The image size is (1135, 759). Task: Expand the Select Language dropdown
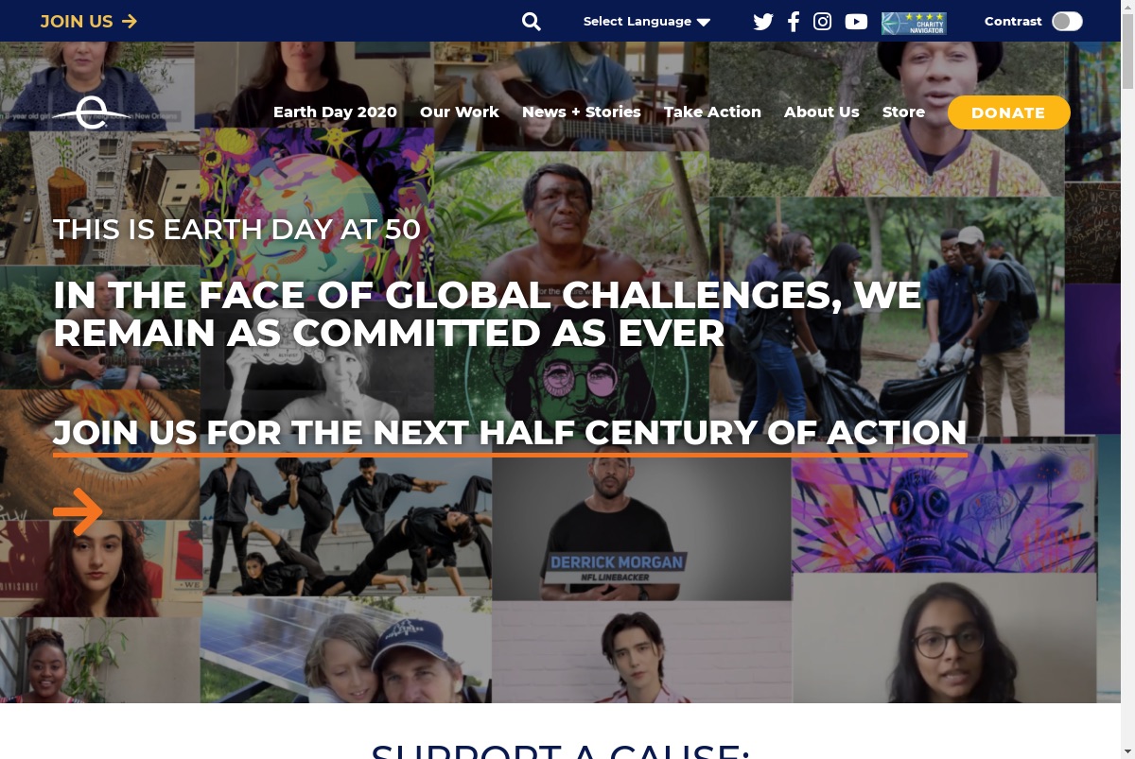click(x=647, y=21)
